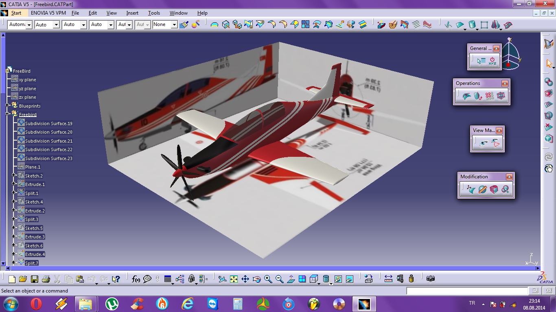Switch to Isometric View cube icon
The height and width of the screenshot is (312, 556).
pos(313,279)
